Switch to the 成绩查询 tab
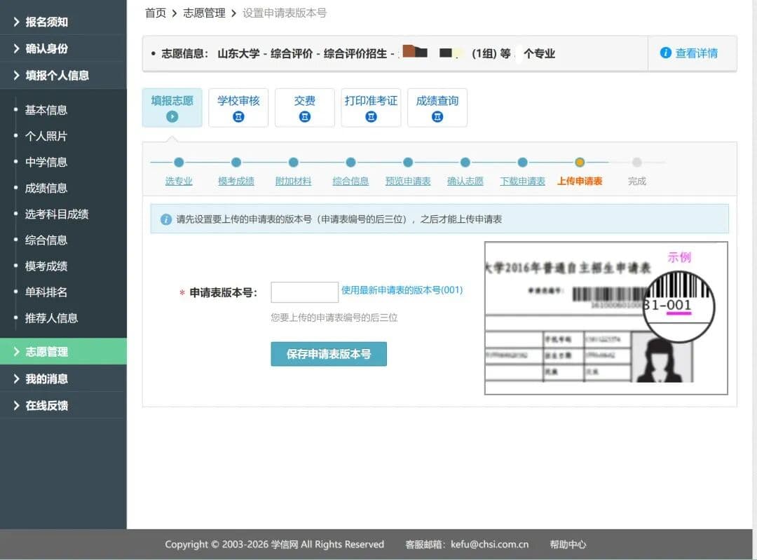Screen dimensions: 757x560 (x=437, y=108)
